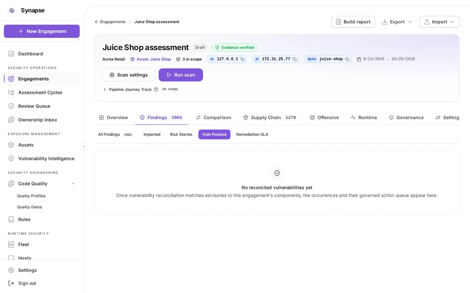
Task: Switch to the Supply Chain tab
Action: pyautogui.click(x=270, y=117)
